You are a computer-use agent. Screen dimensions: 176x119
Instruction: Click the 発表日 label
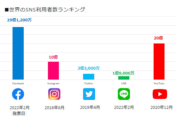coord(19,114)
